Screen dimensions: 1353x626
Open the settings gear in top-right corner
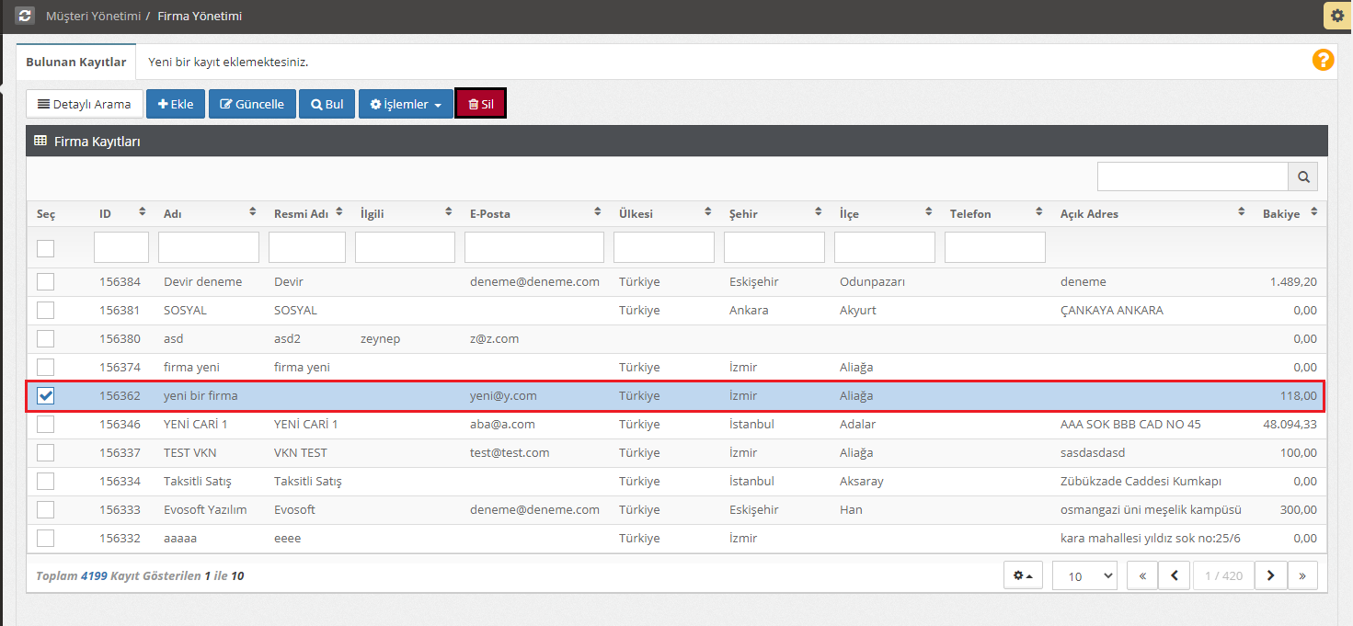1336,16
